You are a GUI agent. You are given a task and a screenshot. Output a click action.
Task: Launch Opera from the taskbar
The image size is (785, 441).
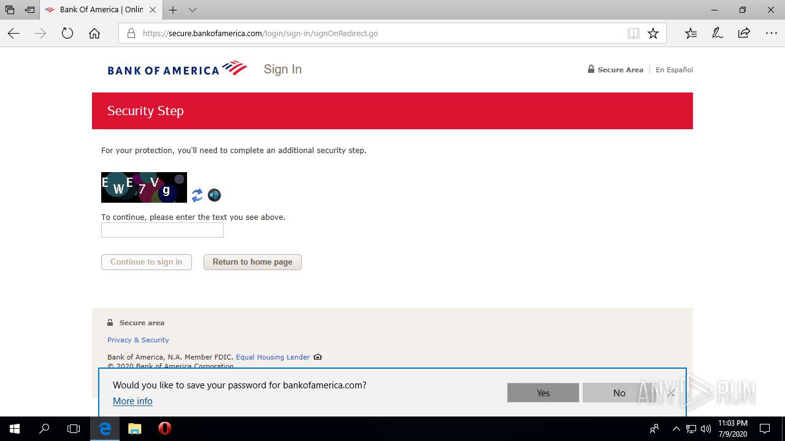[164, 429]
